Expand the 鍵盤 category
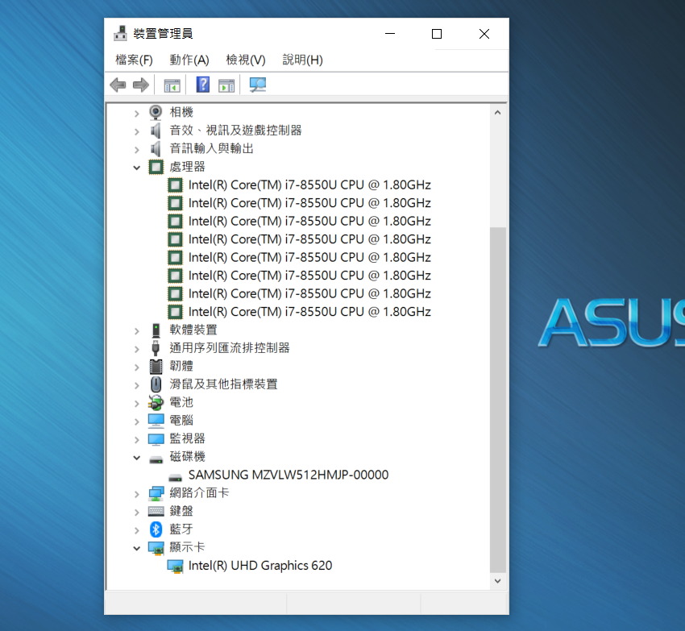The height and width of the screenshot is (631, 685). [x=137, y=513]
